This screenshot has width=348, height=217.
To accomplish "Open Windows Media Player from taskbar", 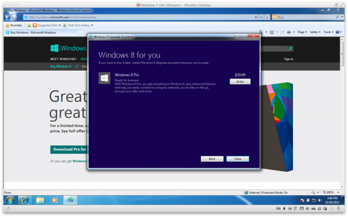I will [54, 200].
